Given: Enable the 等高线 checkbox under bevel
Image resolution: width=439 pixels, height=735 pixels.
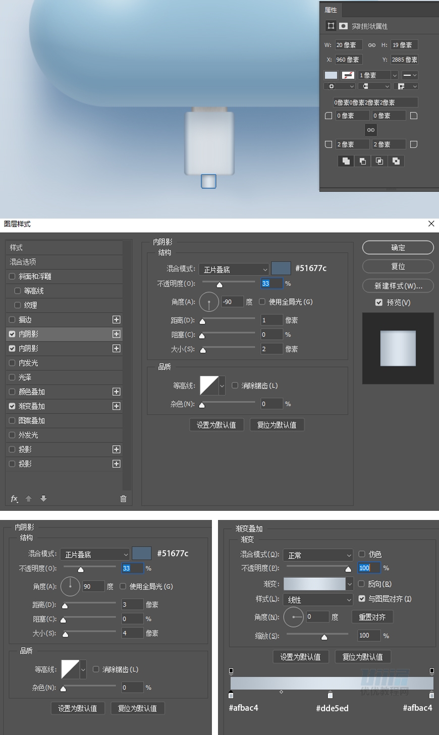Looking at the screenshot, I should (17, 291).
